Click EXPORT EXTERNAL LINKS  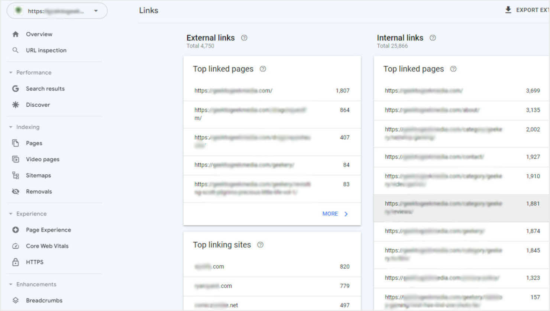point(527,10)
